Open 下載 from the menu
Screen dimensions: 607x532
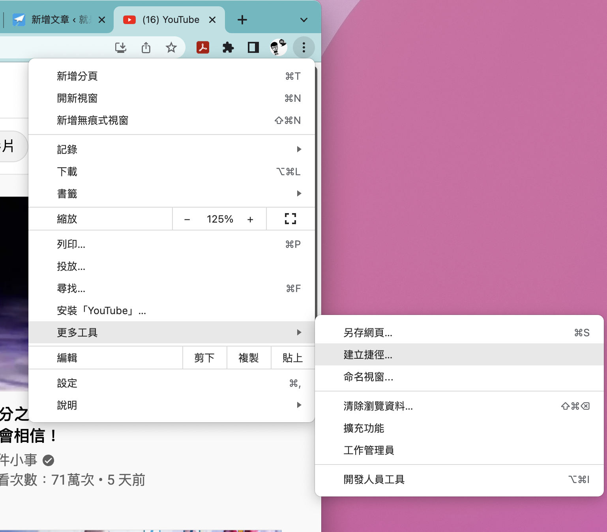pyautogui.click(x=172, y=172)
